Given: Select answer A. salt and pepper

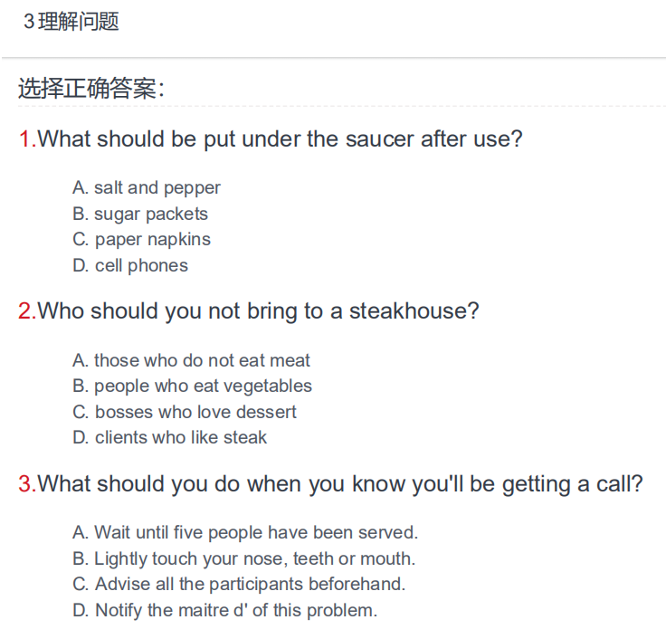Looking at the screenshot, I should pos(147,187).
